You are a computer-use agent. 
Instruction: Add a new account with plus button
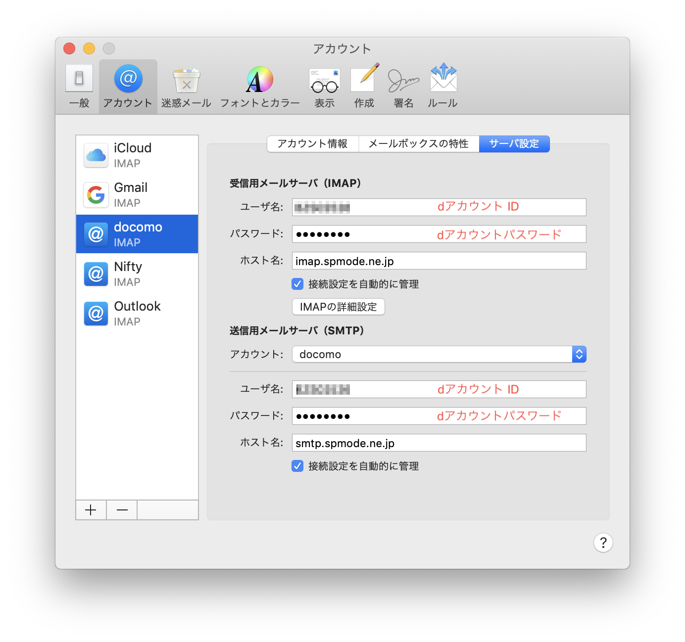[x=91, y=510]
